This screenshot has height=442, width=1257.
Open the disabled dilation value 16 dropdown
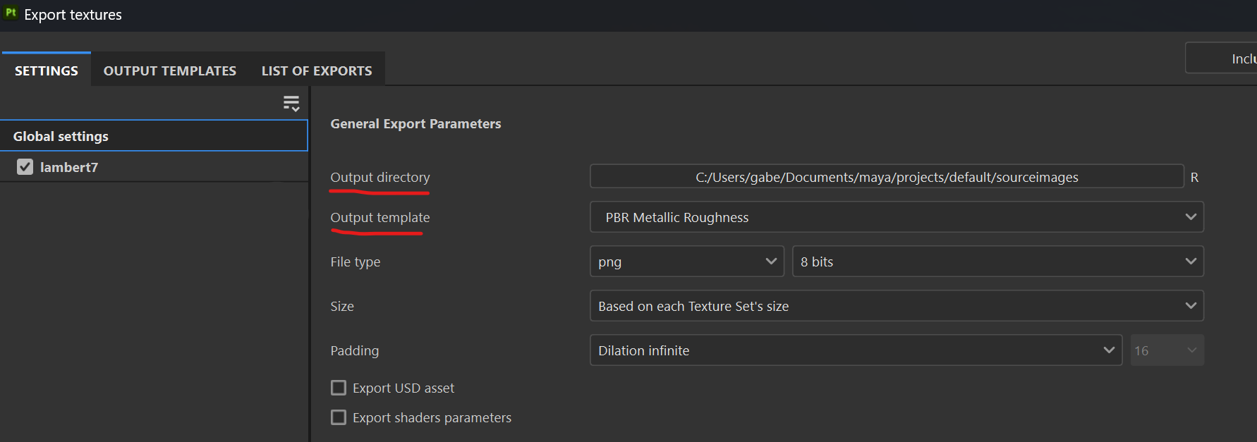click(1167, 350)
